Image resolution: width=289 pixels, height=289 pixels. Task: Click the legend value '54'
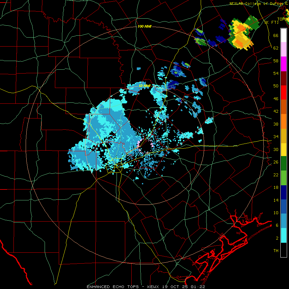[x=276, y=73]
